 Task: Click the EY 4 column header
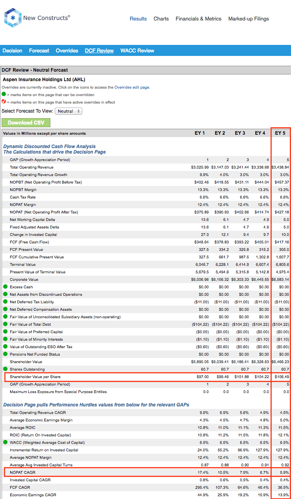(260, 133)
